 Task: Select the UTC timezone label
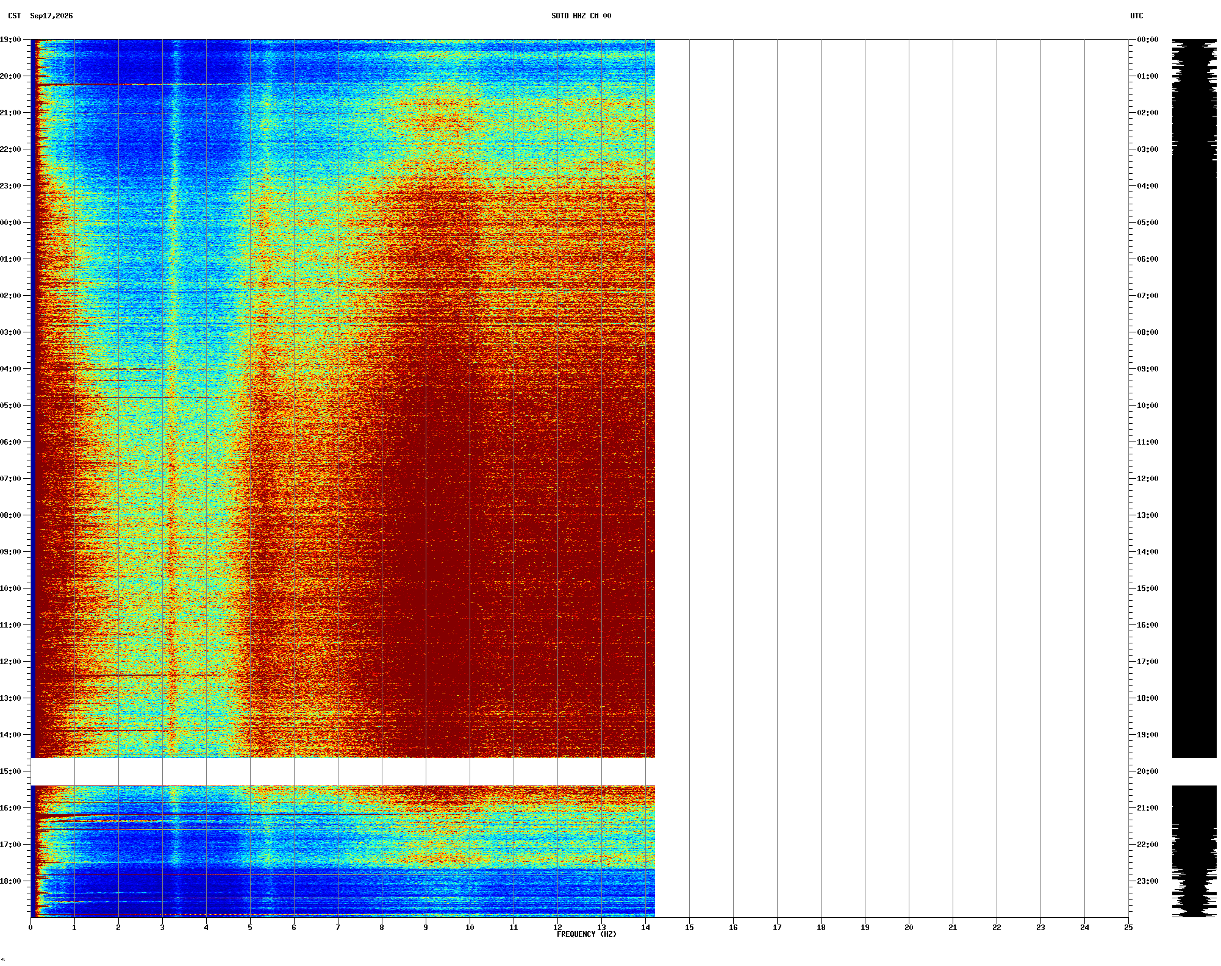(x=1136, y=16)
